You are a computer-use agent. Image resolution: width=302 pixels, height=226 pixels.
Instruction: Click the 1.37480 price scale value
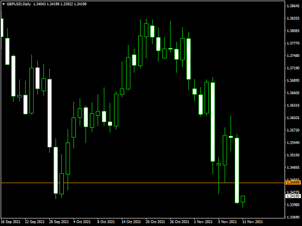[x=293, y=55]
